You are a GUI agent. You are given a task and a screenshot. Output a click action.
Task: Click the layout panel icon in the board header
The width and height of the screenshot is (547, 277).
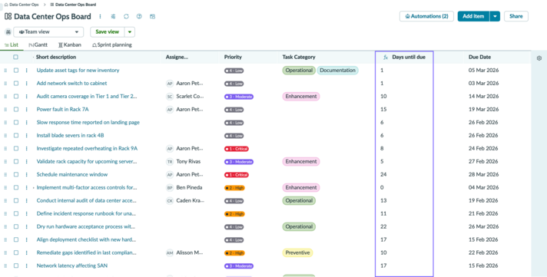tap(152, 16)
